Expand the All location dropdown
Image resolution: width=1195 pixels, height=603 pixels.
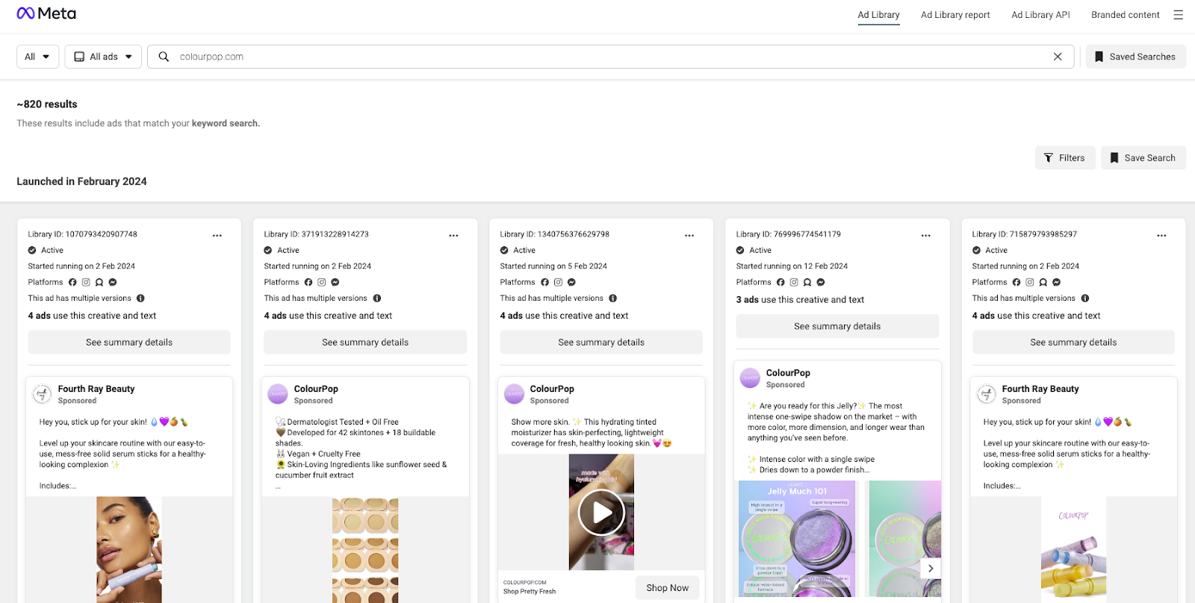pos(37,57)
